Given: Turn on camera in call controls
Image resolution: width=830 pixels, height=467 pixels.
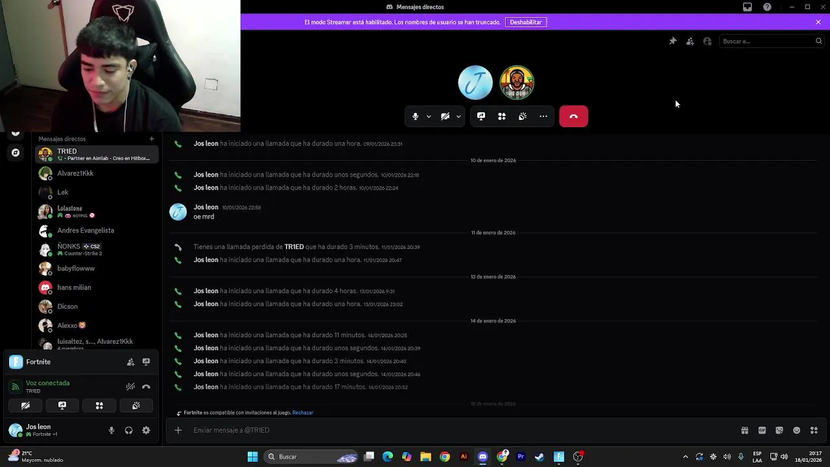Looking at the screenshot, I should click(x=445, y=117).
